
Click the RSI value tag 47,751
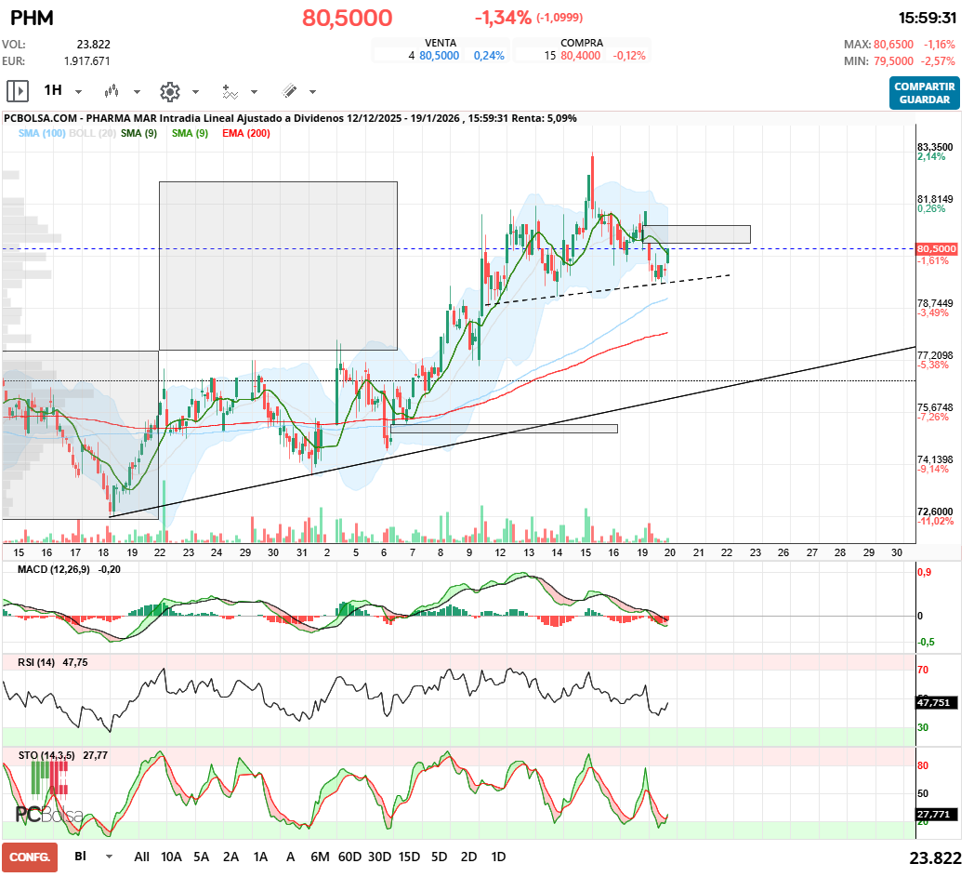point(937,702)
